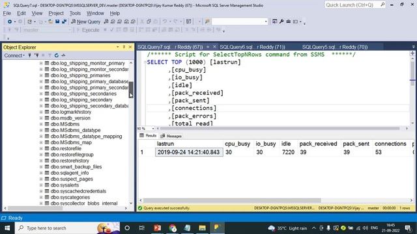Click the connect plug icon in Object Explorer
417x234 pixels.
pos(29,55)
